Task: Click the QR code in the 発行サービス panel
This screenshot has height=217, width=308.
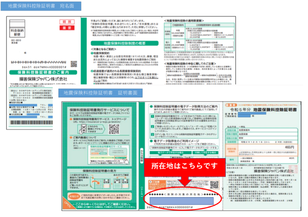Action: (x=114, y=129)
